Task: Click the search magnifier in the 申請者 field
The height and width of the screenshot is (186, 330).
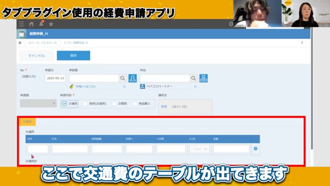Action: [x=122, y=78]
